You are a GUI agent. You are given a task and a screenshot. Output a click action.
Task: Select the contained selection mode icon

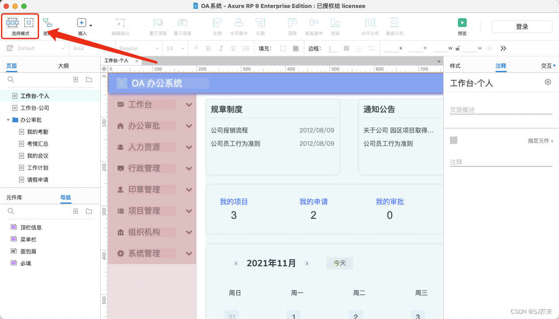point(29,22)
